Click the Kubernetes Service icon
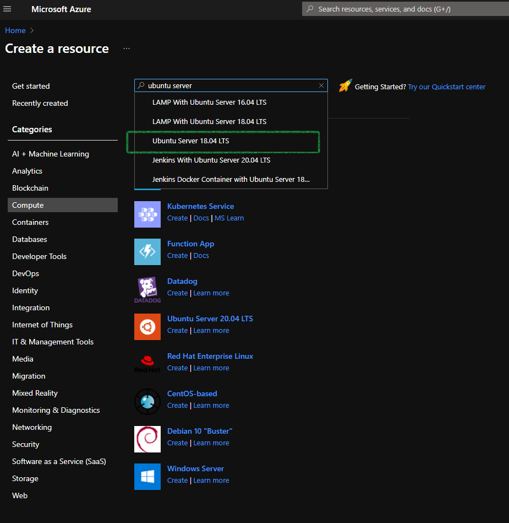509x523 pixels. pos(147,214)
